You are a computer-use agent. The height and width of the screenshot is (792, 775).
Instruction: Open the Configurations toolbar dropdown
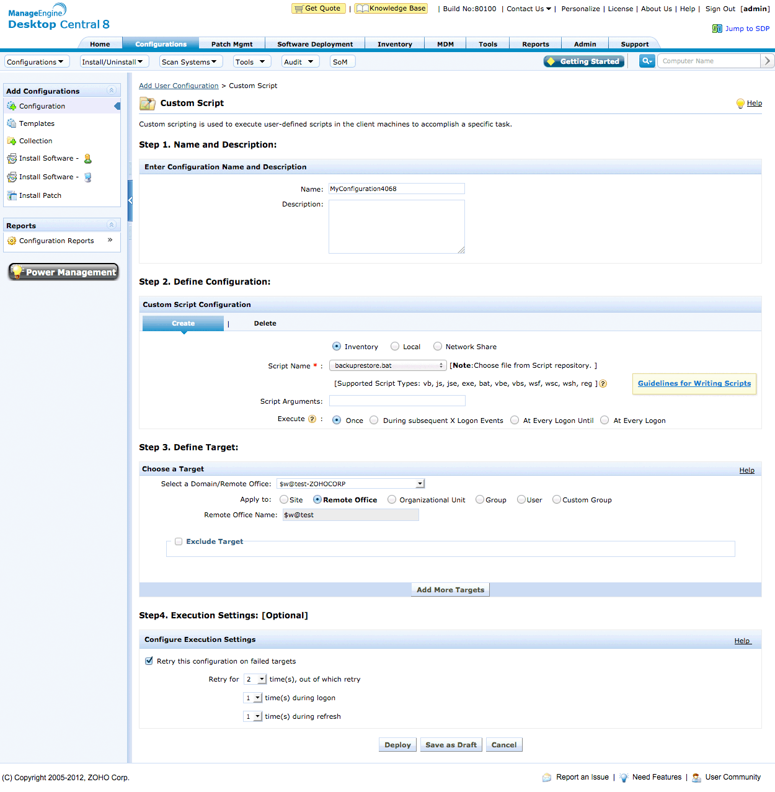click(37, 61)
